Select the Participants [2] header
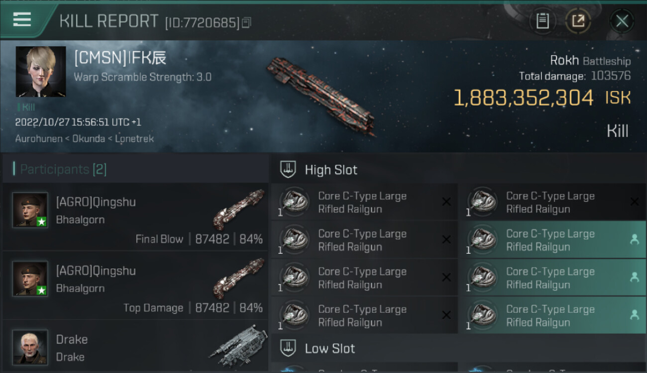 [x=63, y=169]
